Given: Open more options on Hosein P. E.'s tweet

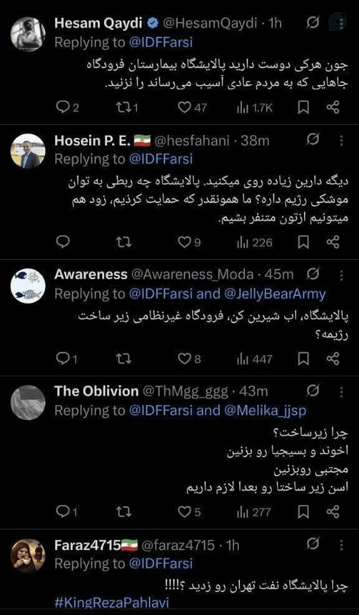Looking at the screenshot, I should (342, 140).
